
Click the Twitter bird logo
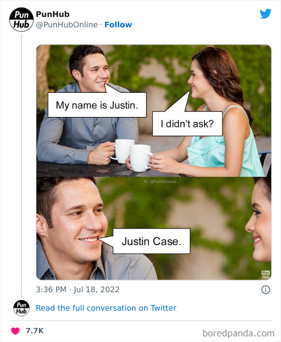(x=266, y=14)
